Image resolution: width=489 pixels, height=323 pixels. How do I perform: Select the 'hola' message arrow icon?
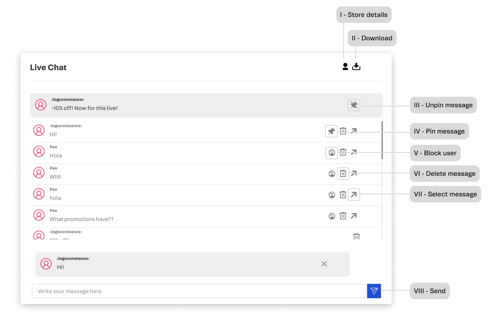click(354, 195)
